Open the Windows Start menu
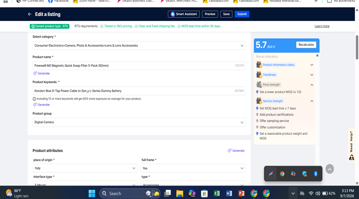This screenshot has height=199, width=359. click(x=92, y=193)
